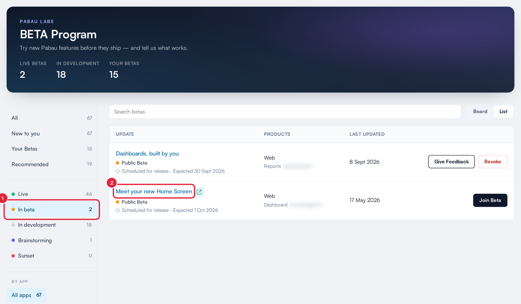Filter by Live status

[x=52, y=194]
